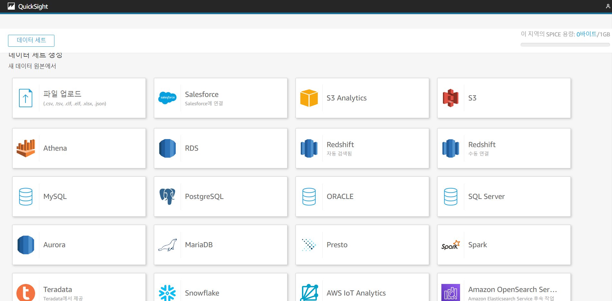Viewport: 612px width, 301px height.
Task: Click the purple OpenSearch Service icon
Action: [x=451, y=292]
